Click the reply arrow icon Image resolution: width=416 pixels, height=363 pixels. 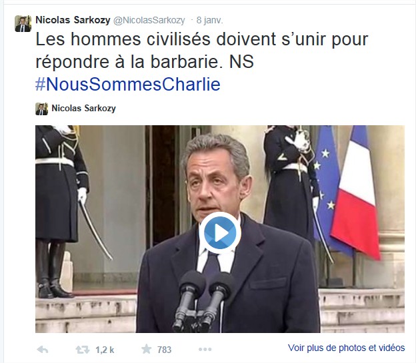43,350
